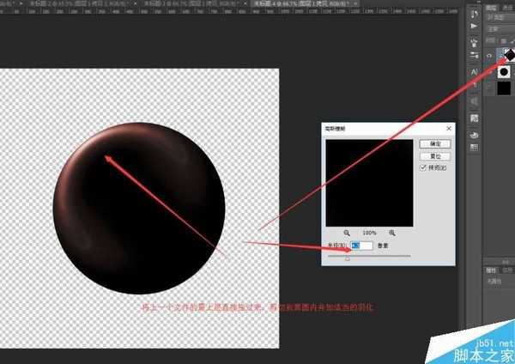Click the 复位 (Reset) button

434,156
